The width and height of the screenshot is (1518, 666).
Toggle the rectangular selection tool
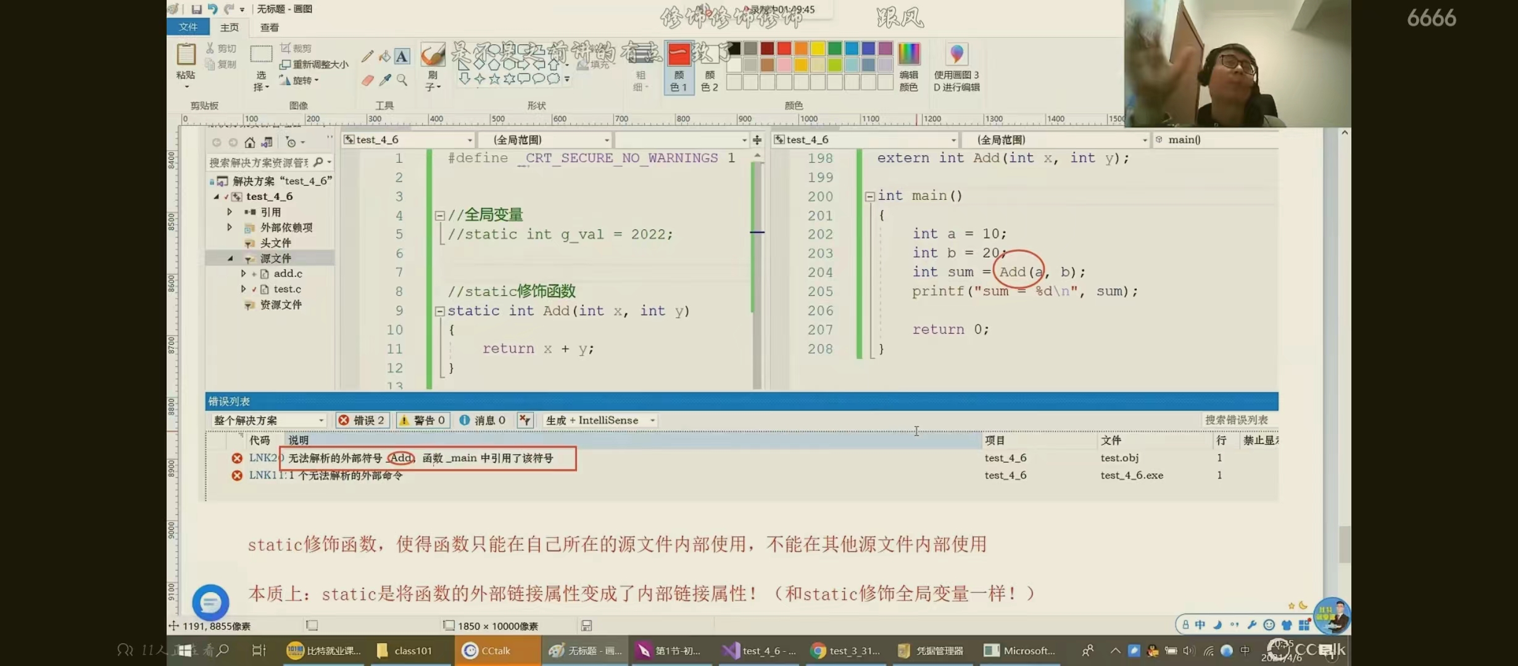click(261, 54)
